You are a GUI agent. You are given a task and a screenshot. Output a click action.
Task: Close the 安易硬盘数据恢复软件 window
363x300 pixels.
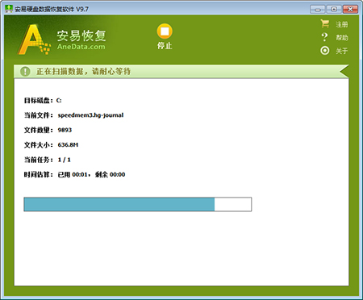pyautogui.click(x=350, y=10)
